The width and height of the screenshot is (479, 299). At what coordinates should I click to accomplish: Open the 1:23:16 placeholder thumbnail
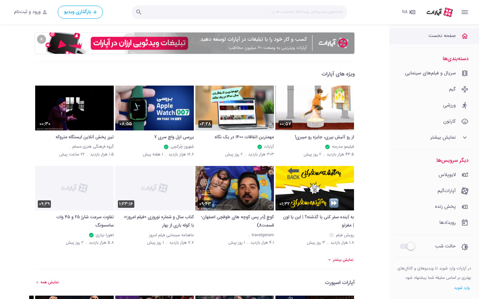pos(155,188)
